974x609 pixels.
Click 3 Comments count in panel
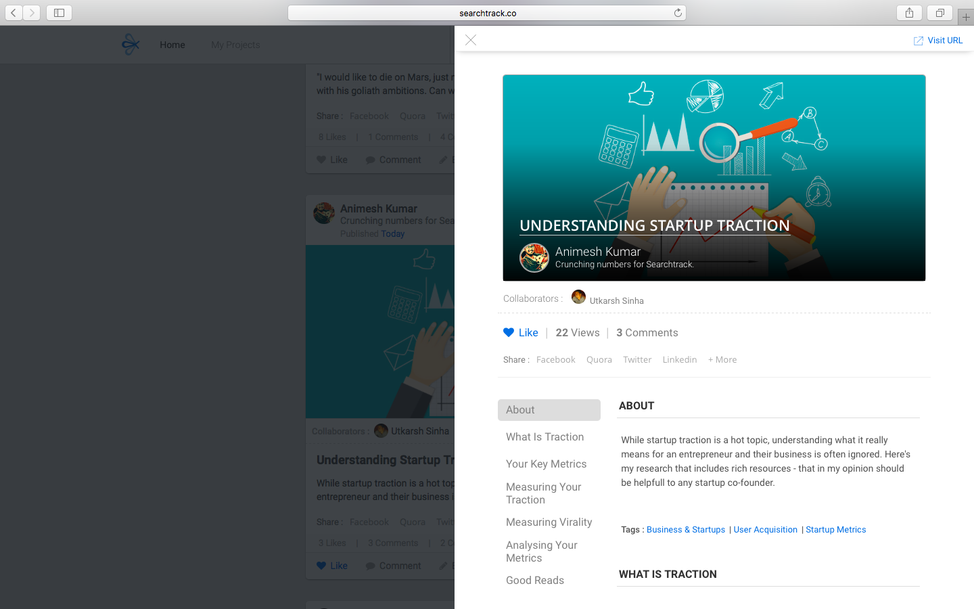[647, 333]
